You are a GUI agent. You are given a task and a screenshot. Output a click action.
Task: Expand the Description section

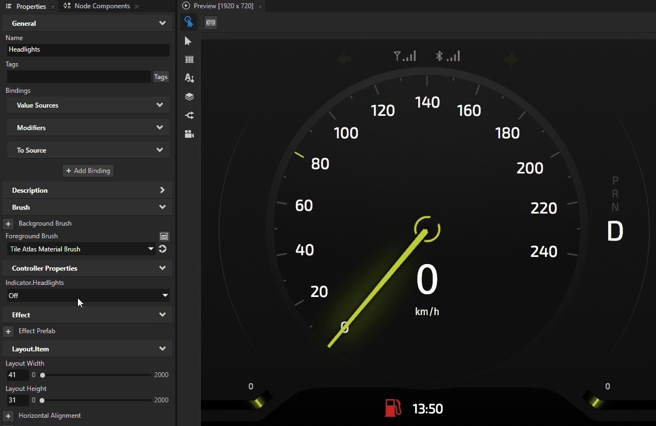tap(88, 190)
